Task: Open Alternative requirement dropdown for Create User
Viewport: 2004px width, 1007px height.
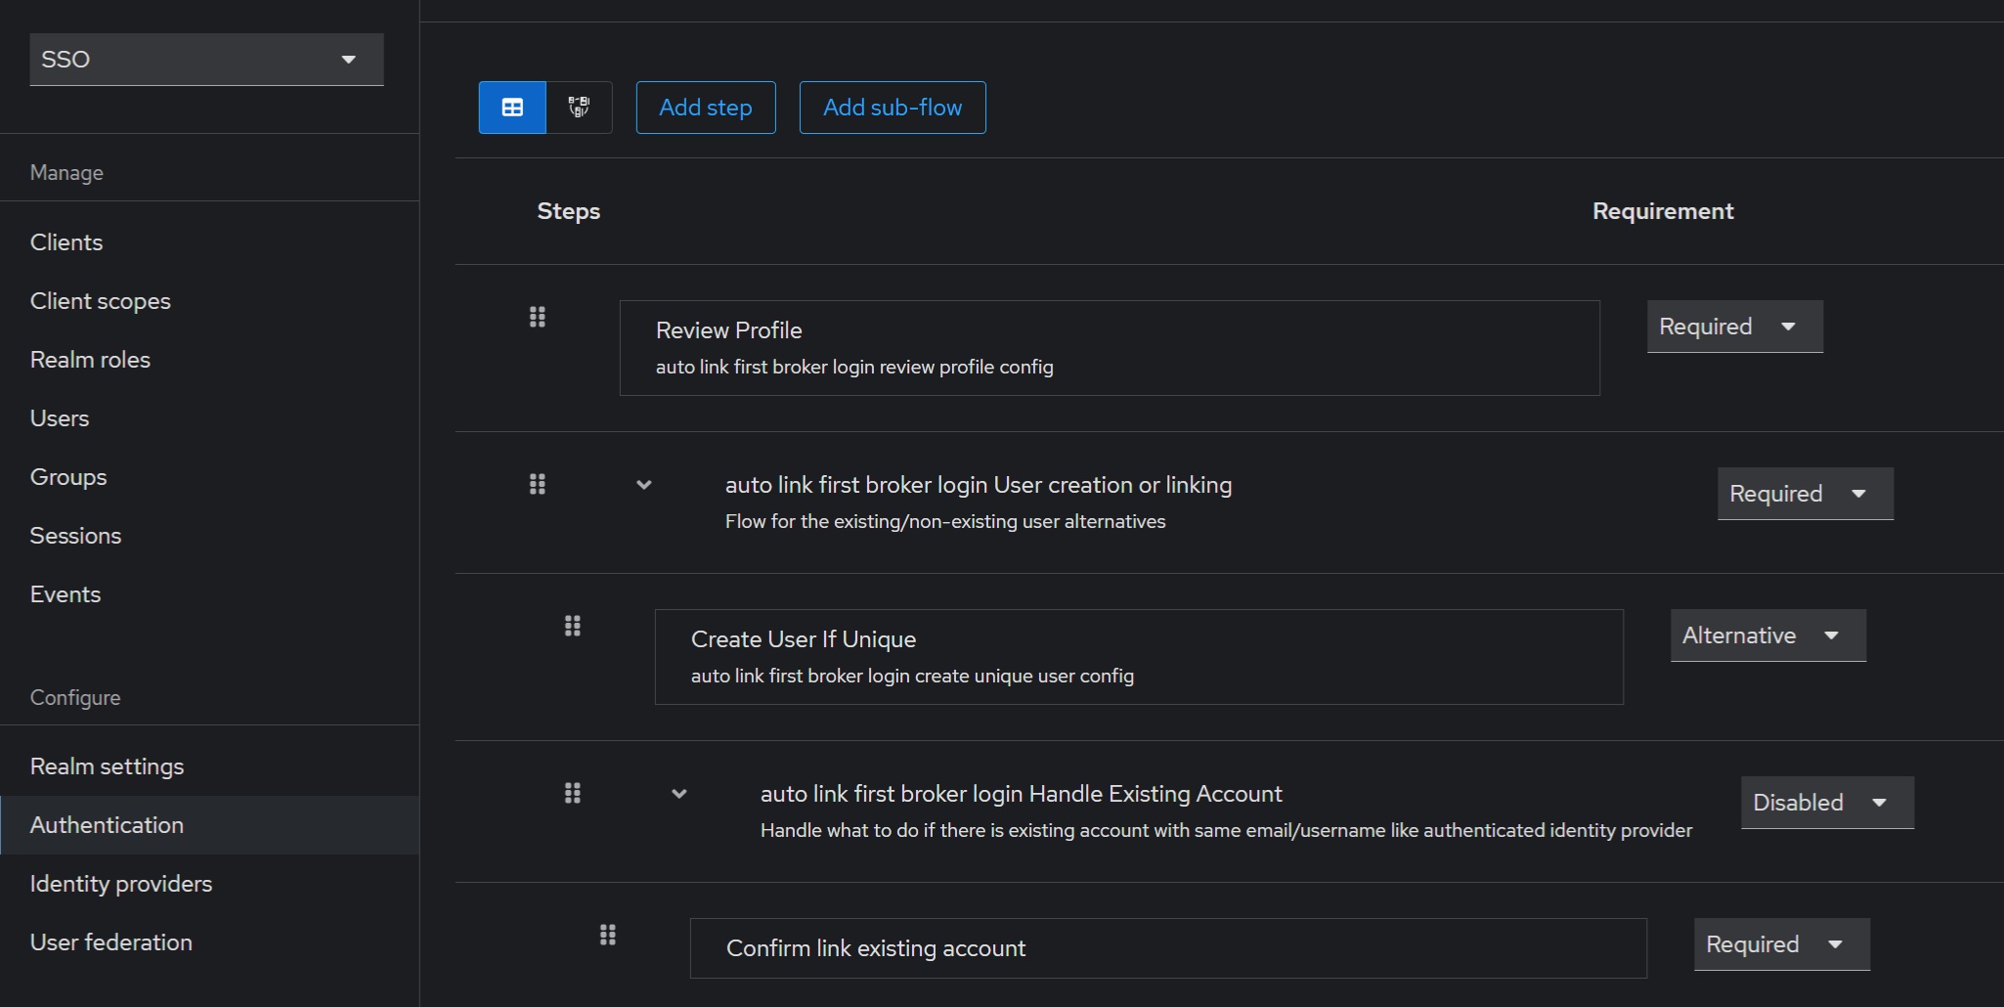Action: click(x=1767, y=635)
